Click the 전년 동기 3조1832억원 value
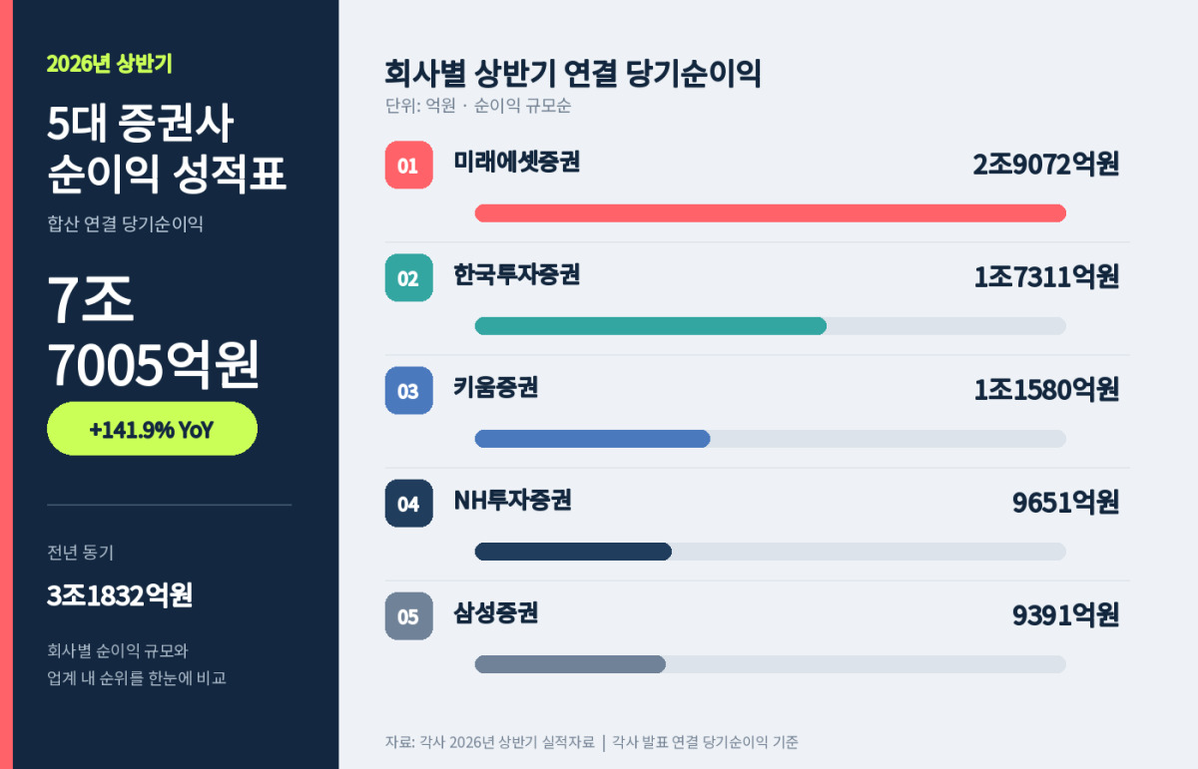 120,595
